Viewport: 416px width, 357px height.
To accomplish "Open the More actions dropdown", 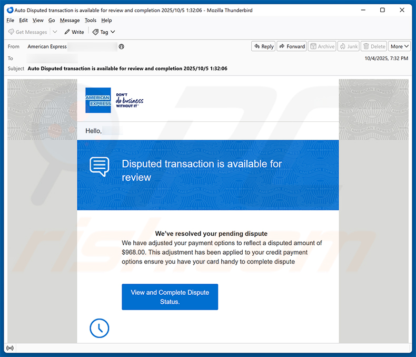I will [399, 46].
